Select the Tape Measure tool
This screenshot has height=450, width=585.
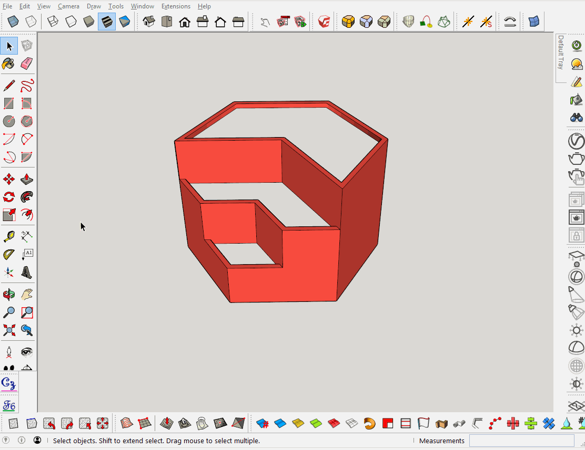[8, 235]
